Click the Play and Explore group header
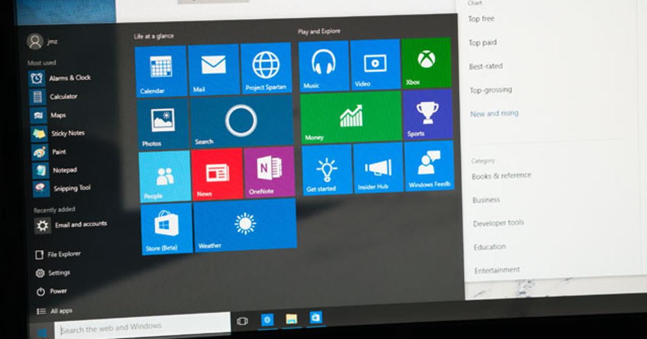Screen dimensions: 647x339 [x=319, y=32]
